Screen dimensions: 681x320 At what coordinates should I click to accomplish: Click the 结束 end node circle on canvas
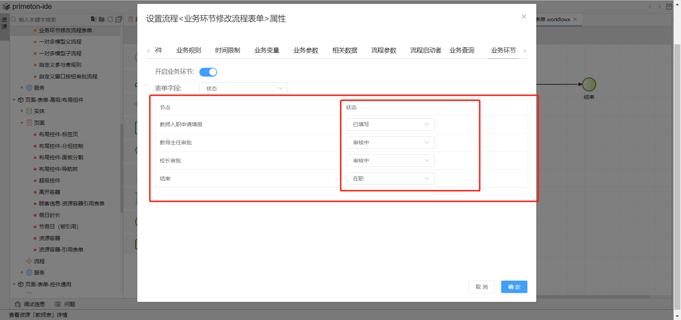[x=589, y=84]
